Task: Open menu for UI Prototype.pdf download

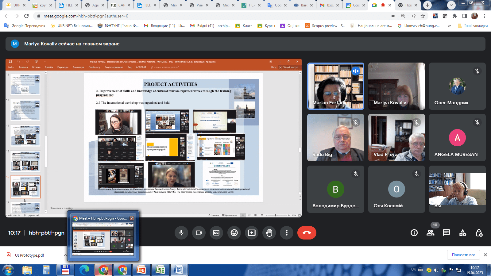Action: 65,255
